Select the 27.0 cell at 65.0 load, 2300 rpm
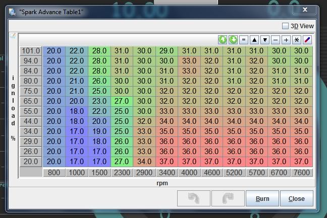 click(122, 101)
